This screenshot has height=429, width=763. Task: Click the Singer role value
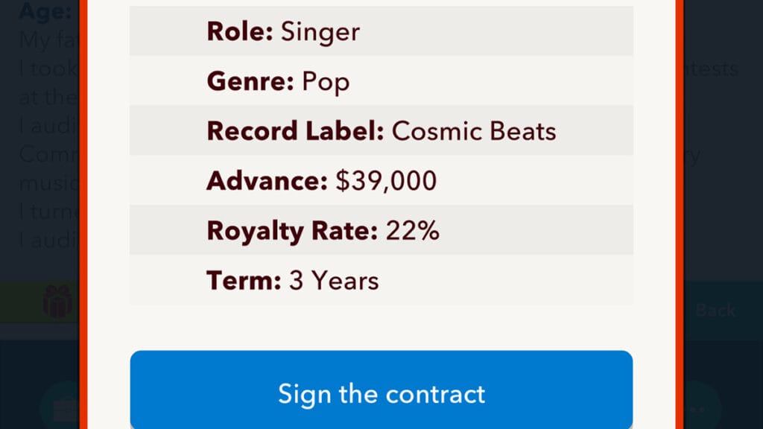click(319, 31)
